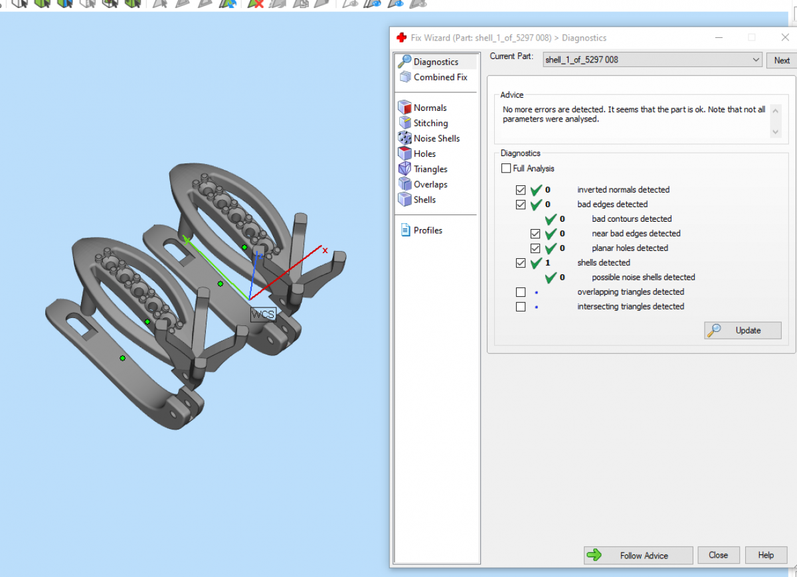Select the Diagnostics page
Viewport: 797px width, 577px height.
coord(435,62)
